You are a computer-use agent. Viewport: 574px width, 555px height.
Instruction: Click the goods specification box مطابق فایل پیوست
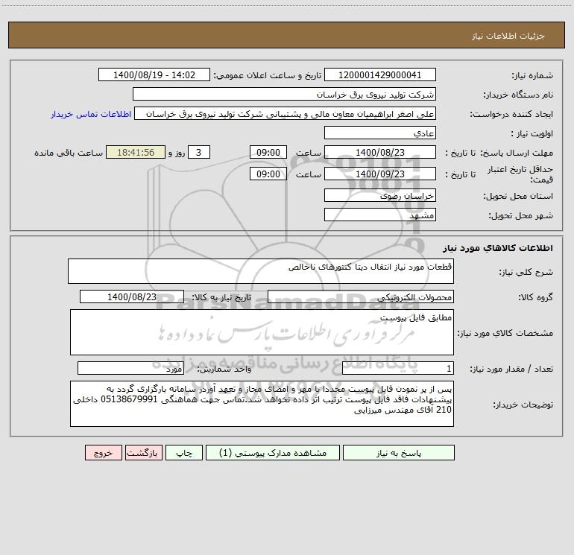(262, 332)
